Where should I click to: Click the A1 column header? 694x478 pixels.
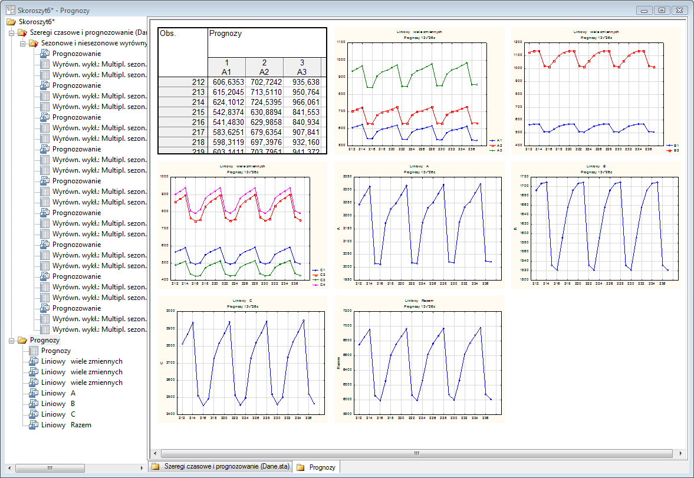[226, 67]
